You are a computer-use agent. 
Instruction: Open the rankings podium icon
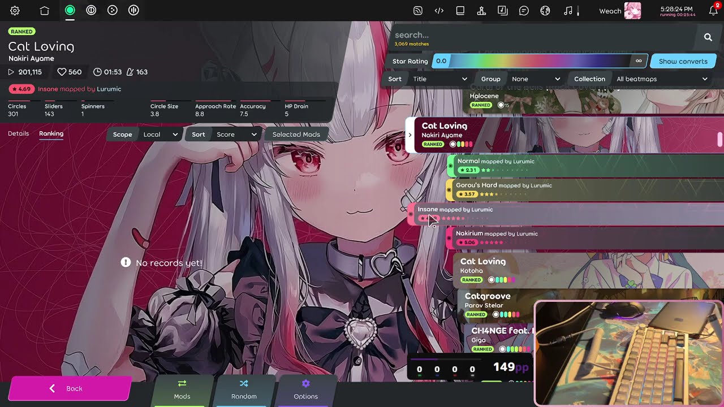coord(481,10)
